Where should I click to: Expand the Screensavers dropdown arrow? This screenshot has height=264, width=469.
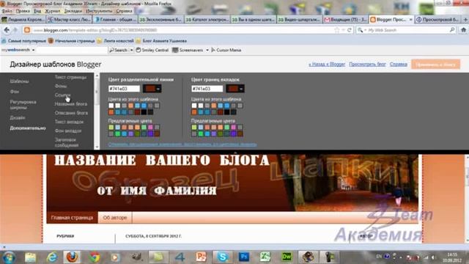207,50
